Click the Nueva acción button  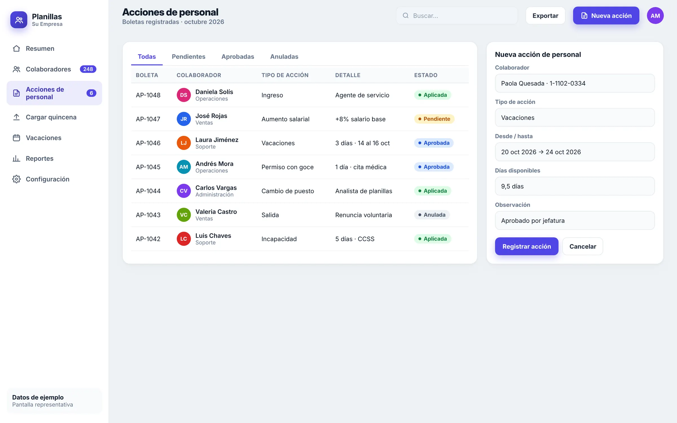[x=606, y=16]
